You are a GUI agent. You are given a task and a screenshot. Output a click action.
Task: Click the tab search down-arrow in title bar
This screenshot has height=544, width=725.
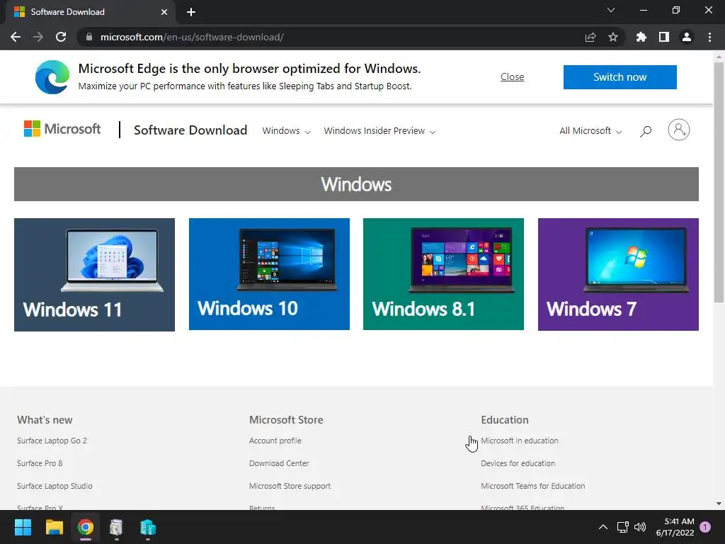pyautogui.click(x=611, y=10)
